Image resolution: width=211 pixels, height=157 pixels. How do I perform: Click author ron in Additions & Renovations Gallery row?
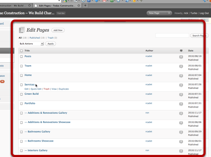pos(147,113)
